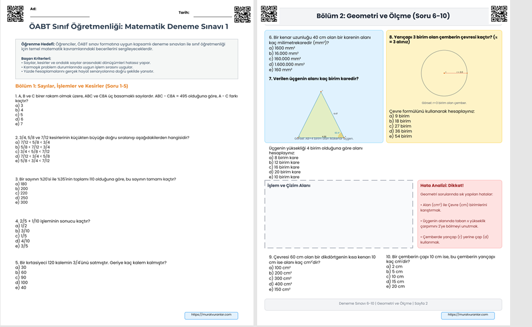Click the QR code right of Tarih field

point(243,14)
